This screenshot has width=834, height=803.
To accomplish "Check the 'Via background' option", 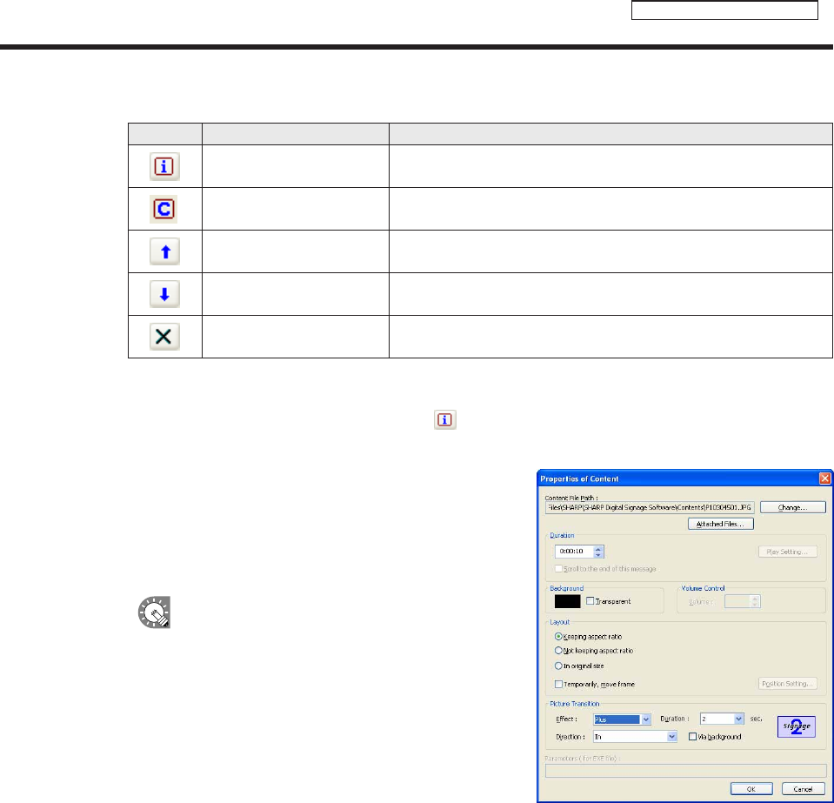I will (692, 736).
